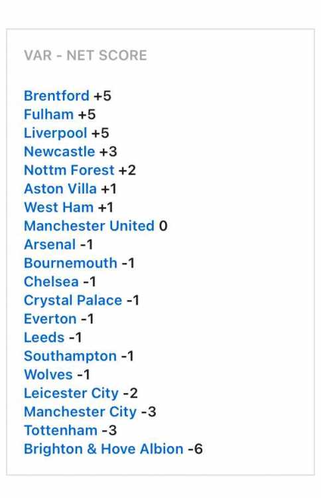Select the Wolves link

pos(48,374)
